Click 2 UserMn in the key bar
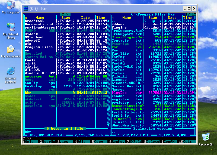Screen dimensions: 217x155 pos(48,142)
